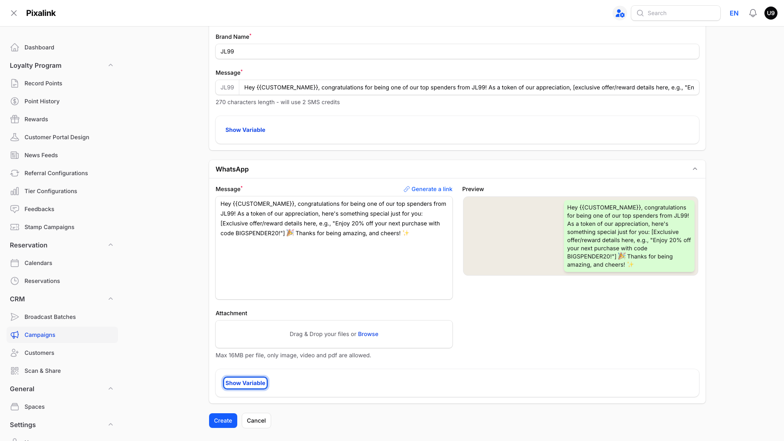Click the News Feeds newspaper icon
The height and width of the screenshot is (441, 784).
click(x=15, y=155)
